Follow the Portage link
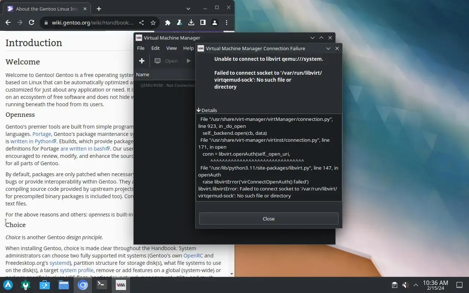Screen dimensions: 469x293 coord(42,134)
